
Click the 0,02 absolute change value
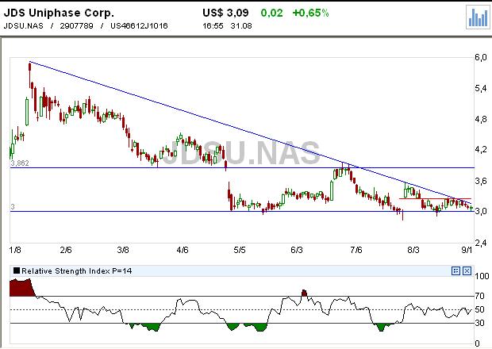271,13
